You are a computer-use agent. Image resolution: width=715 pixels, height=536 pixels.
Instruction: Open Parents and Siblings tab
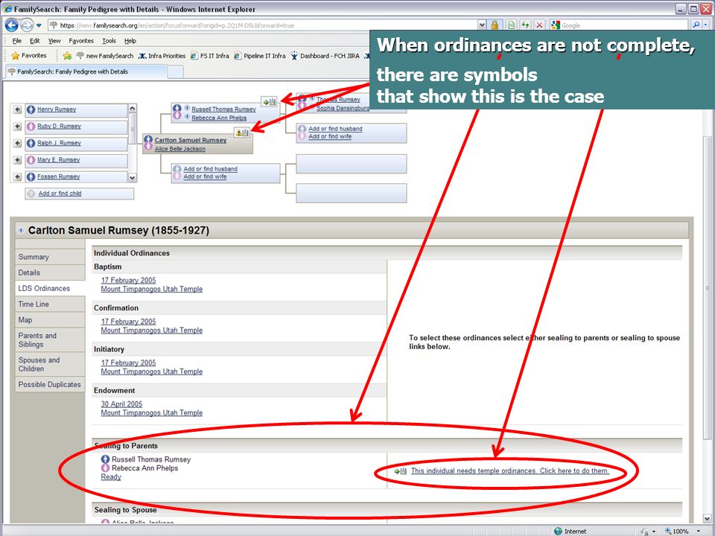[50, 340]
